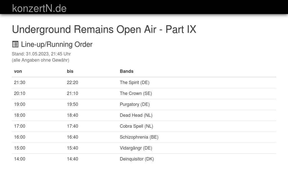Viewport: 288px width, 170px height.
Task: Click Schizophrenia (BE) band name
Action: pos(139,137)
